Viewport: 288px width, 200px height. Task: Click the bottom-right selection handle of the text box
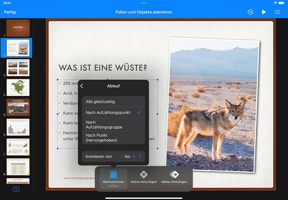(157, 148)
